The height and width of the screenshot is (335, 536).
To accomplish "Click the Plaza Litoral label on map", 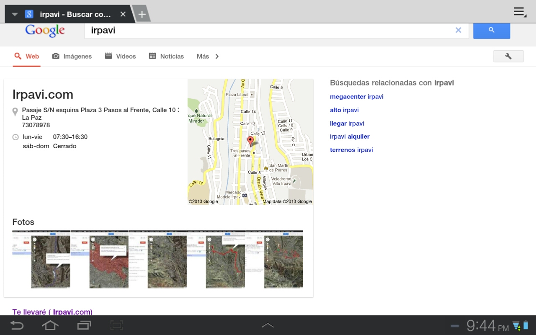I will click(237, 95).
